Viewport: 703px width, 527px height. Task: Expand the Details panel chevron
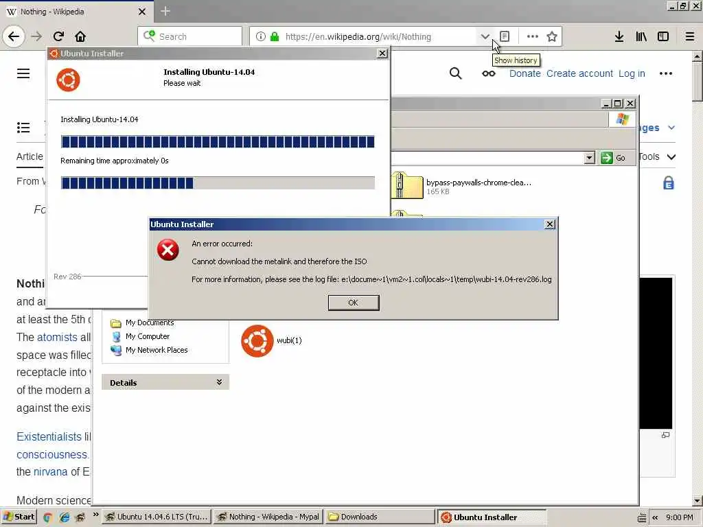(x=219, y=382)
